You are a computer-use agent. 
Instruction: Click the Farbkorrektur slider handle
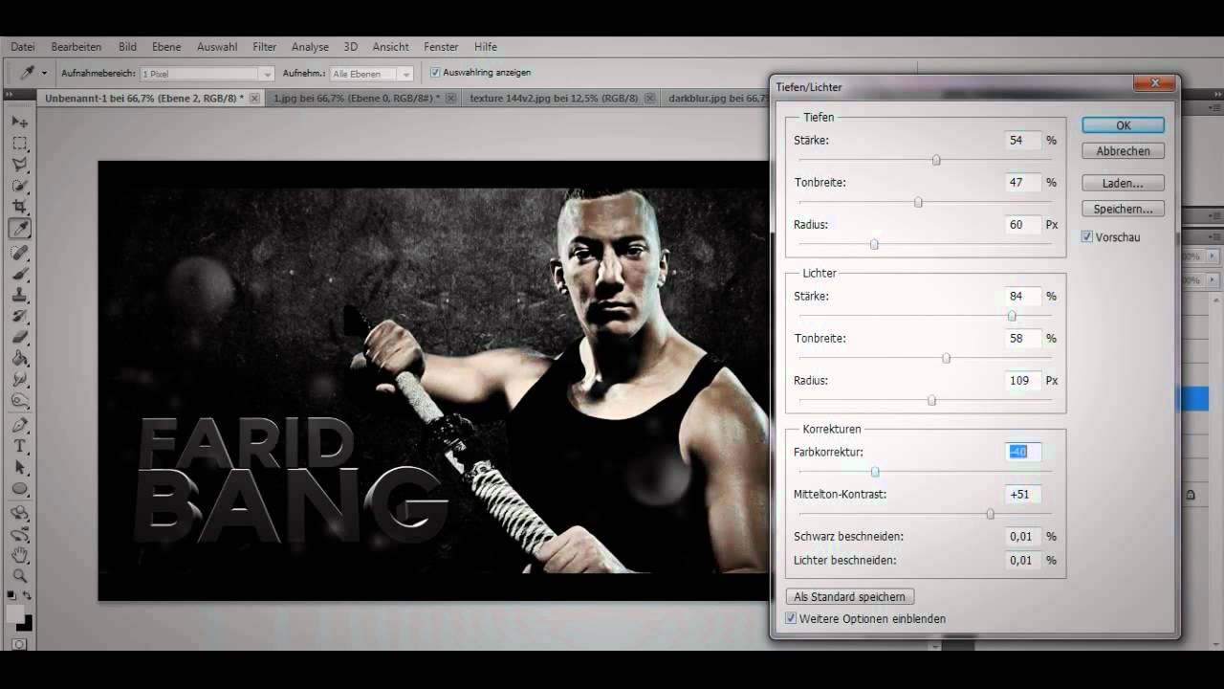pyautogui.click(x=875, y=472)
